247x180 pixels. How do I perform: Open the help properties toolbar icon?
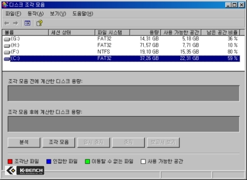pyautogui.click(x=40, y=23)
